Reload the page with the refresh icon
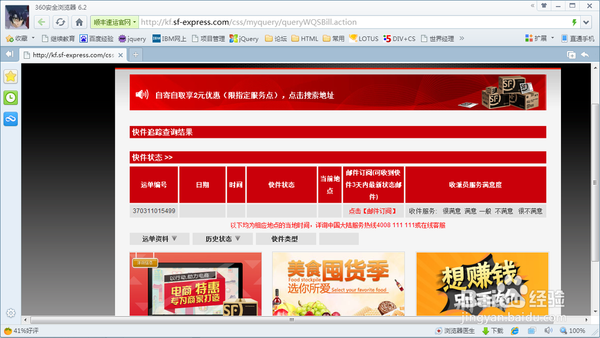Image resolution: width=600 pixels, height=338 pixels. 60,22
